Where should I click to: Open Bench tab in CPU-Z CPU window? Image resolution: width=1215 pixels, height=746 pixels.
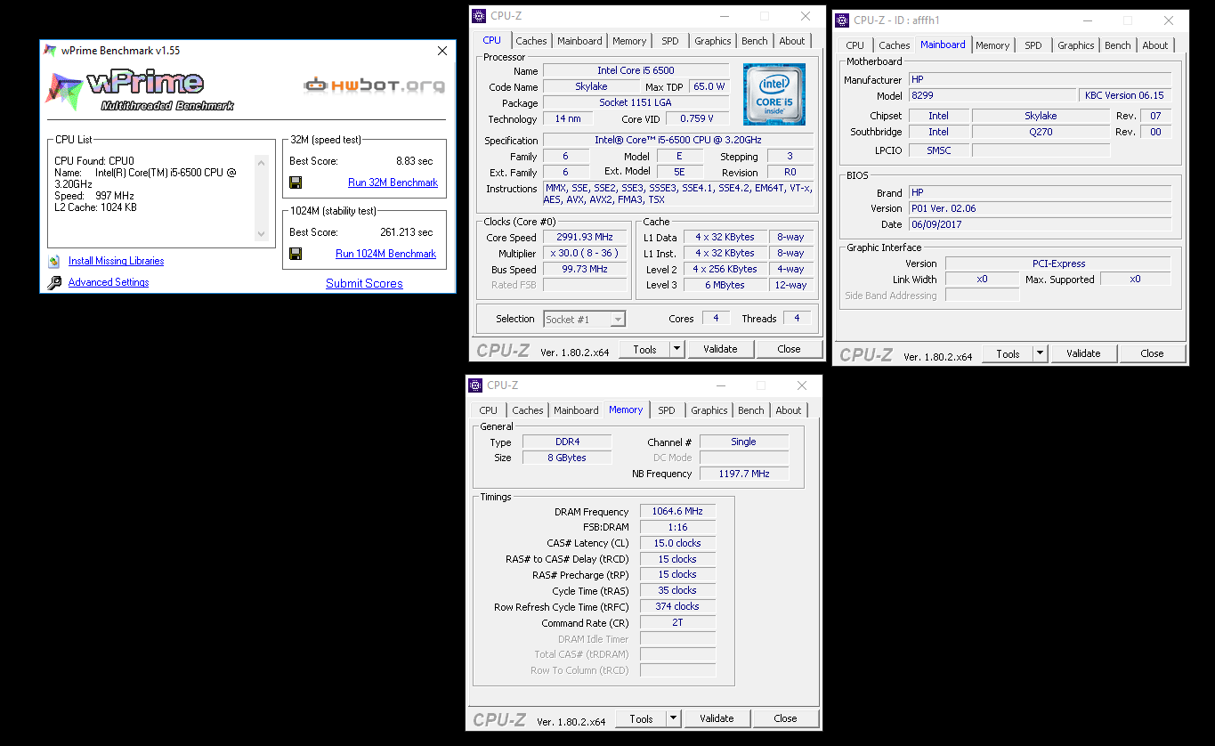(755, 41)
